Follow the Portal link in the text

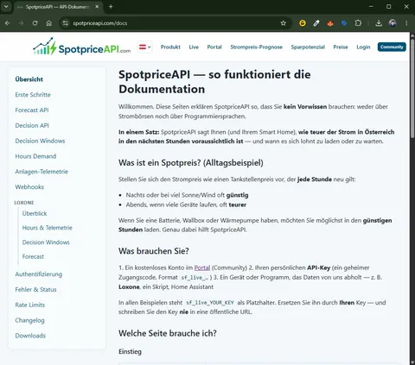[202, 267]
